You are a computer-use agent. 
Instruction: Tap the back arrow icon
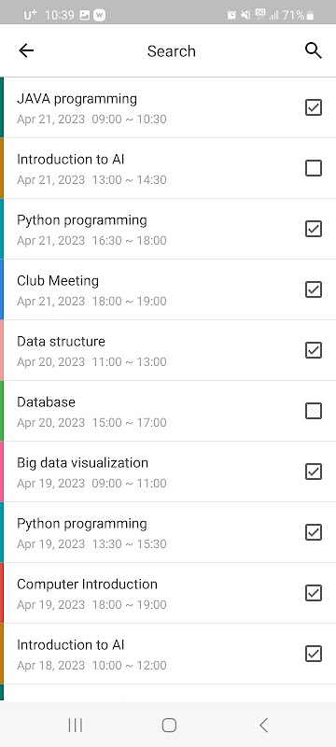tap(26, 50)
